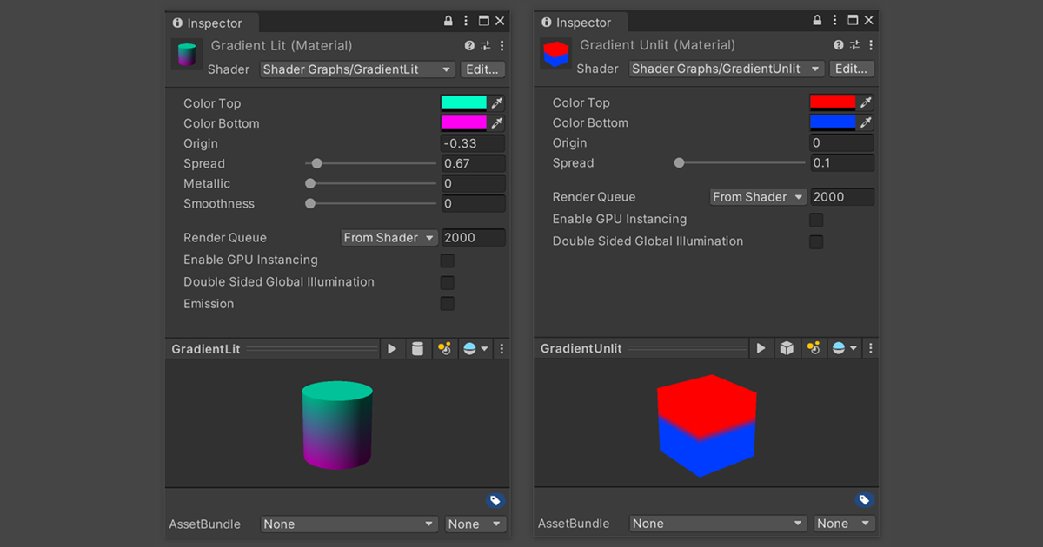Change GradientUnlit preview mesh cube icon

click(x=786, y=347)
